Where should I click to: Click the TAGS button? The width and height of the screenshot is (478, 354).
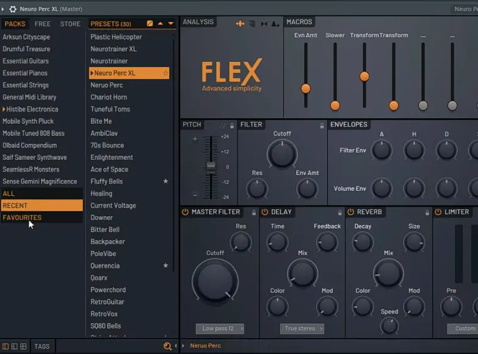[x=42, y=346]
